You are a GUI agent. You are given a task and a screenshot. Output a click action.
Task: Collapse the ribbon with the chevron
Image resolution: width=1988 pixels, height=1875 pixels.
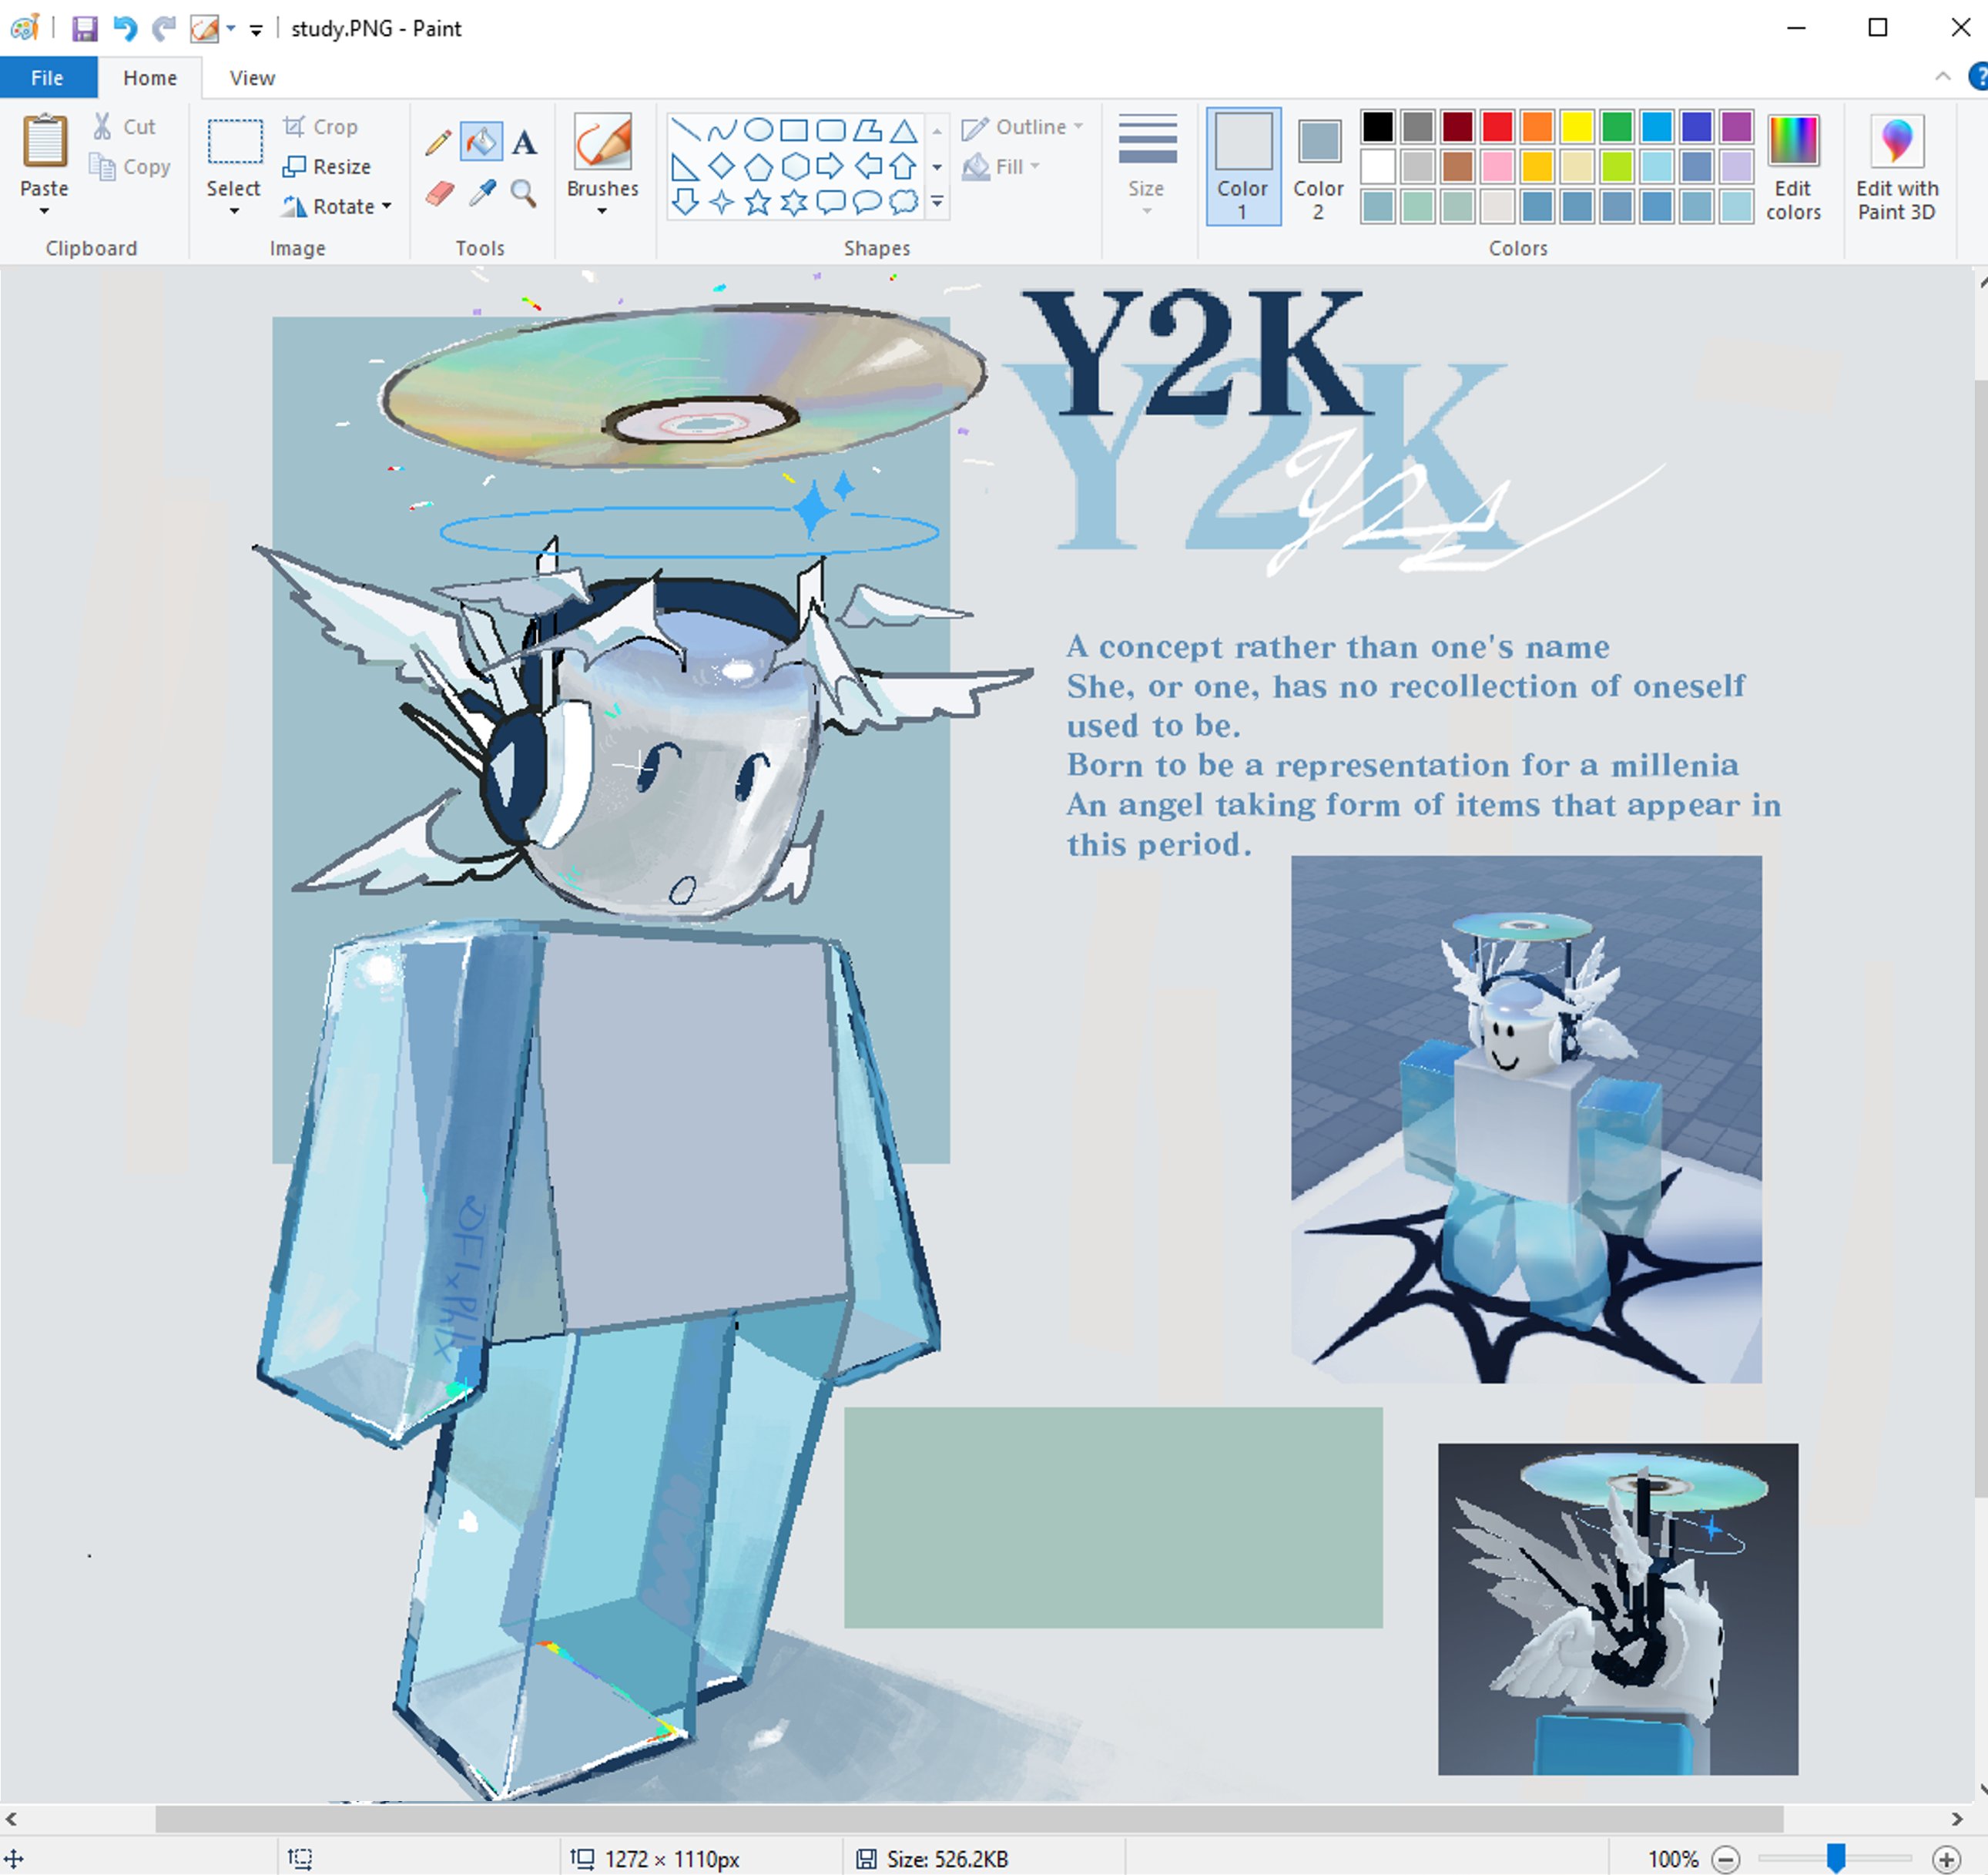1943,76
